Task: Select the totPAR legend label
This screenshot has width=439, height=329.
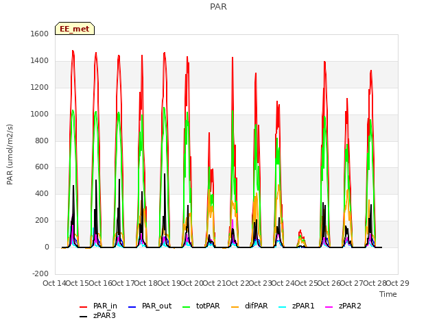Action: (208, 306)
